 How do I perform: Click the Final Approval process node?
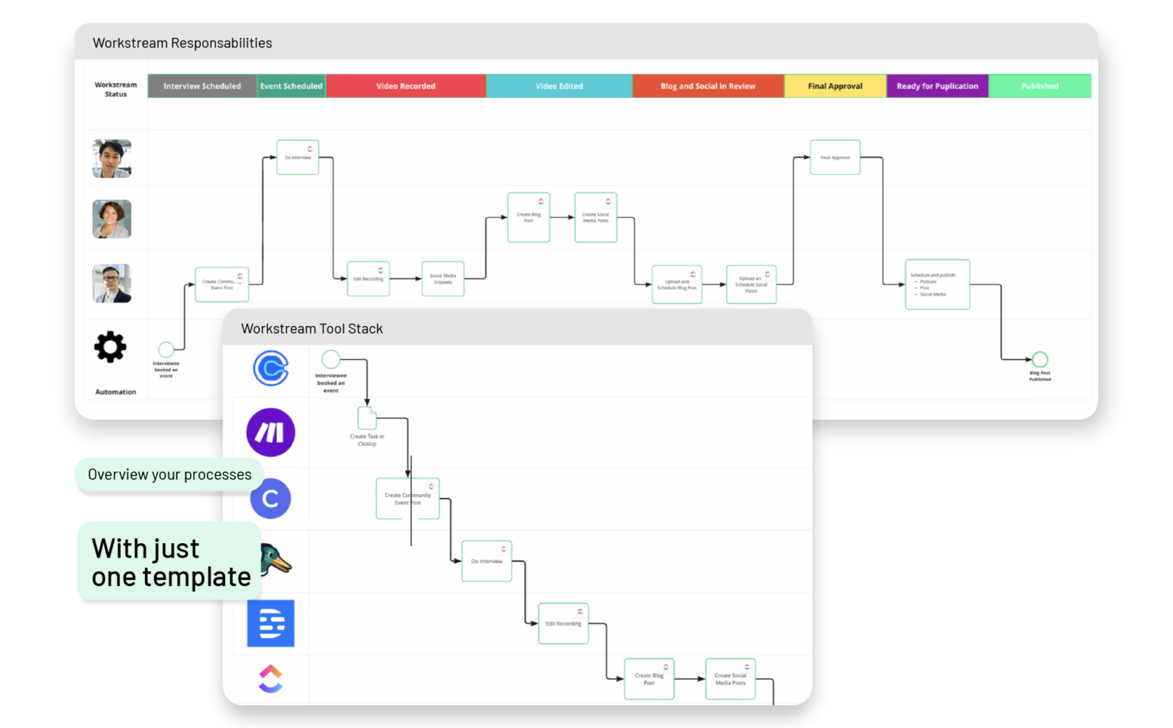click(835, 157)
